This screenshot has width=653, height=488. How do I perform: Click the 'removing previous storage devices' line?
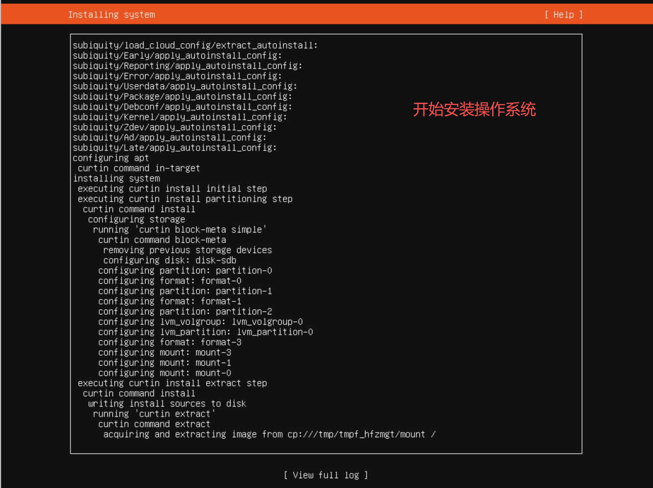(x=187, y=250)
